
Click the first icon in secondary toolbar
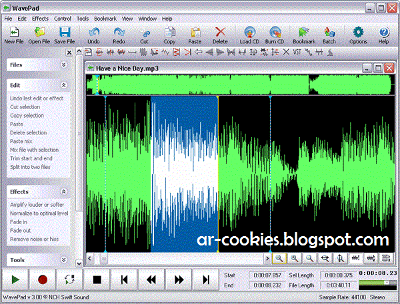coord(88,53)
